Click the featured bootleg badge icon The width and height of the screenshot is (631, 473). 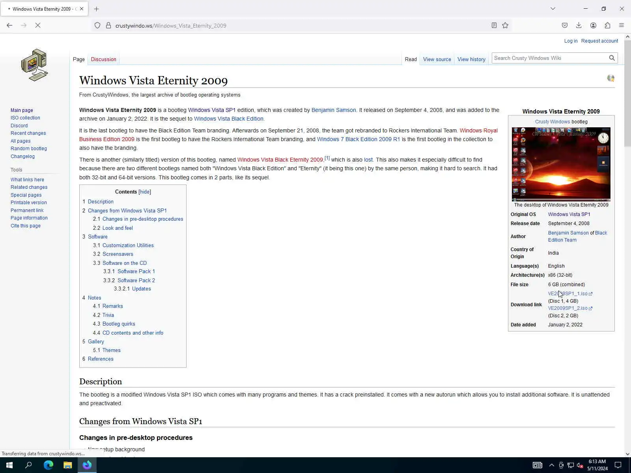click(x=610, y=78)
